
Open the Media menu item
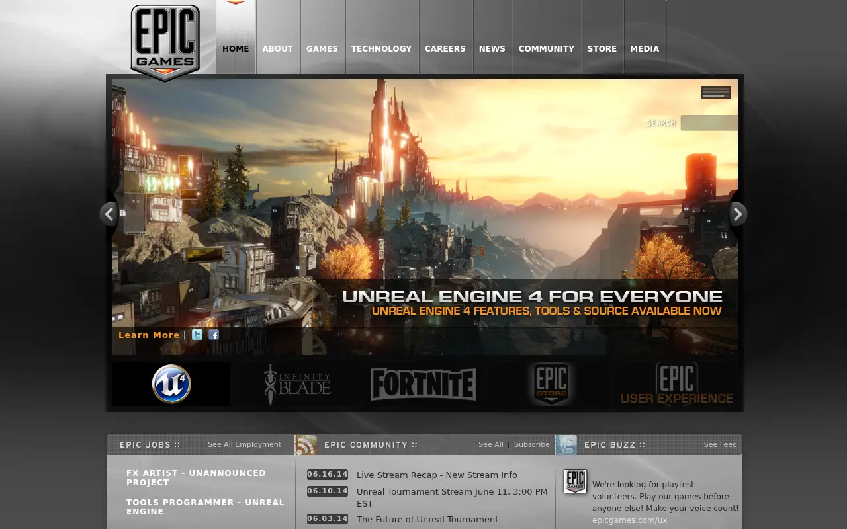(x=645, y=49)
